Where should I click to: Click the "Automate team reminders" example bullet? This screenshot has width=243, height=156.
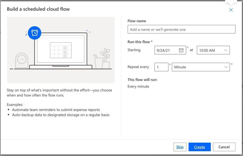coord(56,110)
